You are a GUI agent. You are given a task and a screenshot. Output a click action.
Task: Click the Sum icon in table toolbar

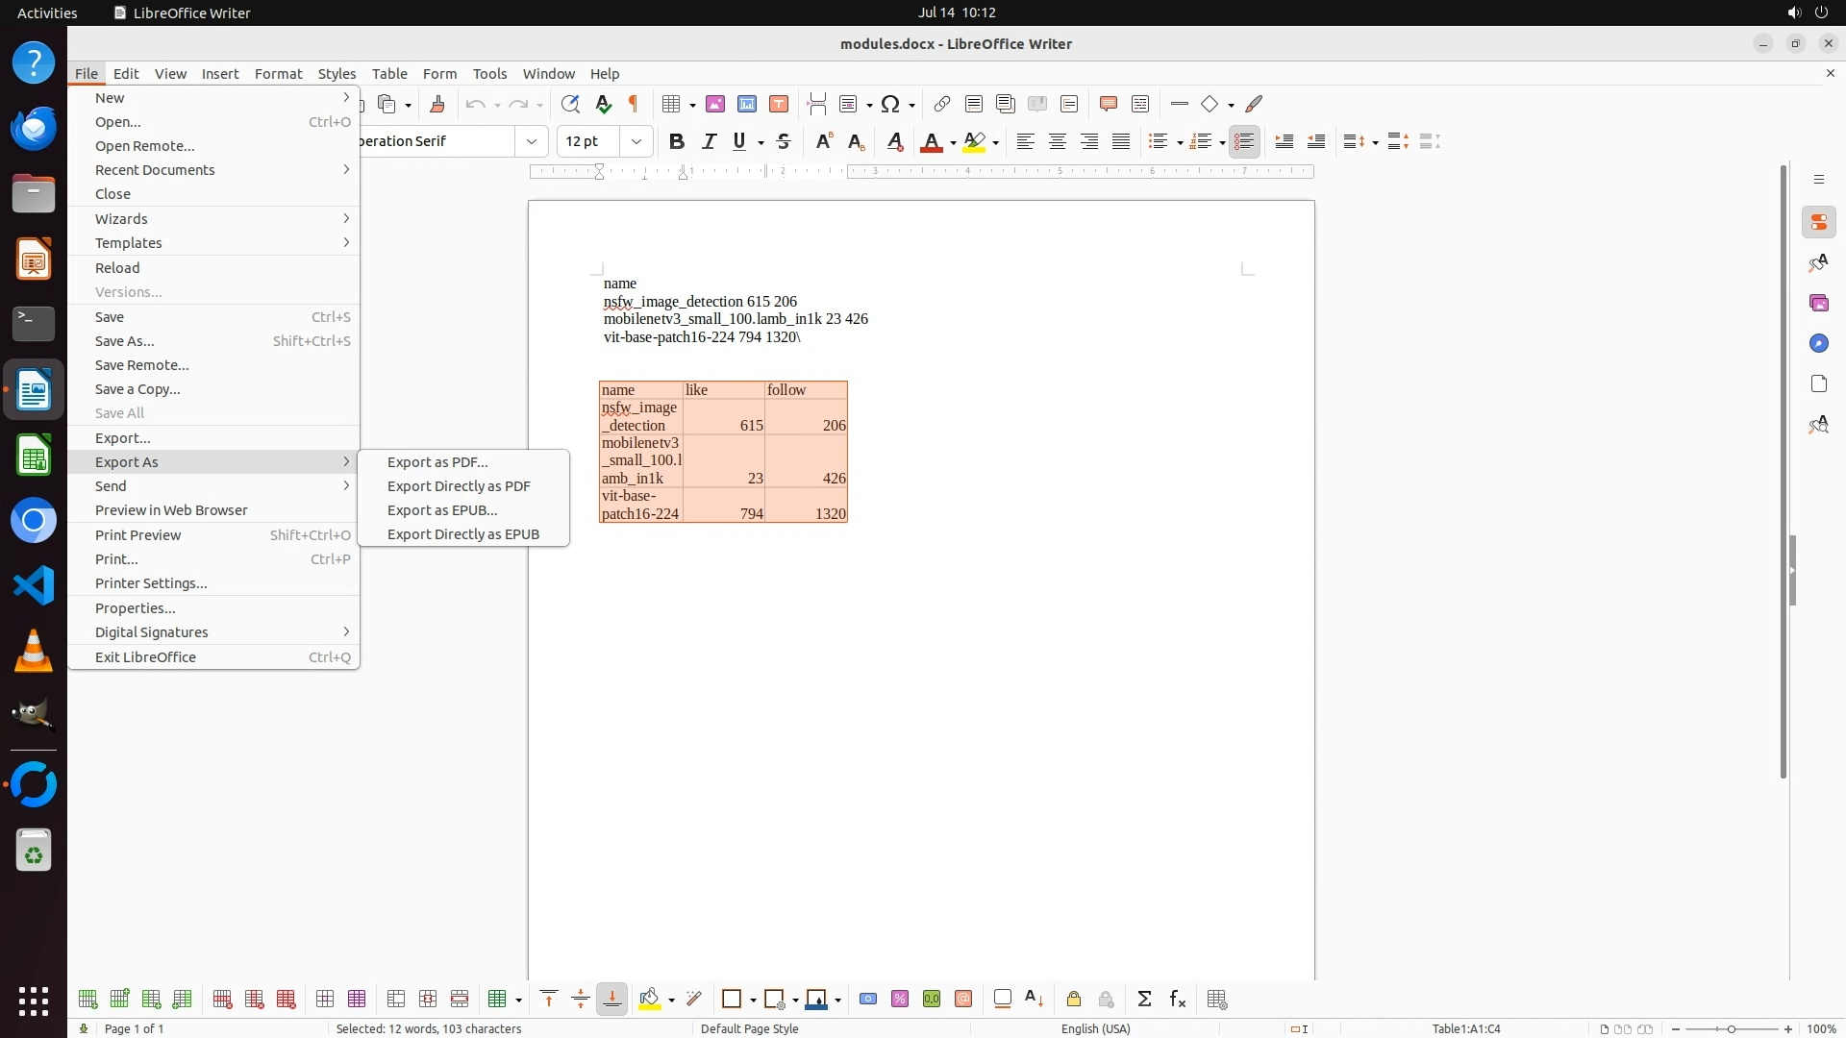[x=1144, y=1000]
